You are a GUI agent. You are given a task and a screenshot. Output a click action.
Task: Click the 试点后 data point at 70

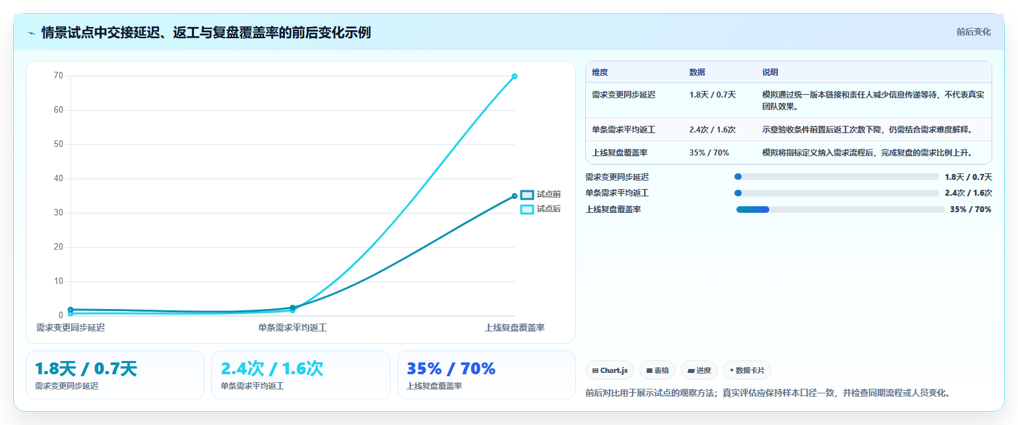515,76
